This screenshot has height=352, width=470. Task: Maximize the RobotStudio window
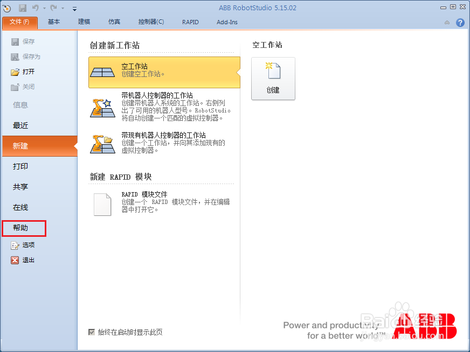[453, 7]
